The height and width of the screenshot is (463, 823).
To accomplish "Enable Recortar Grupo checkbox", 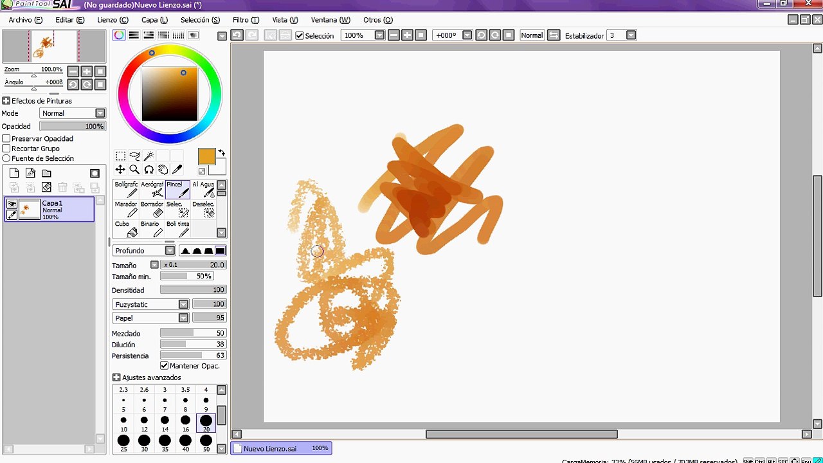I will click(6, 149).
